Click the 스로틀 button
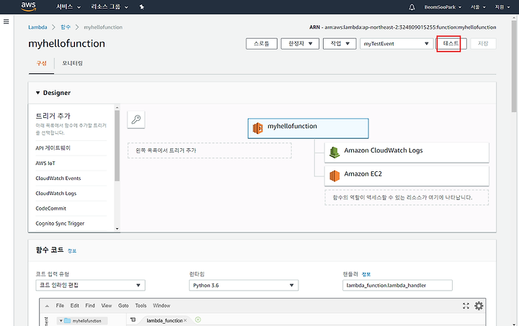The height and width of the screenshot is (326, 519). 262,44
